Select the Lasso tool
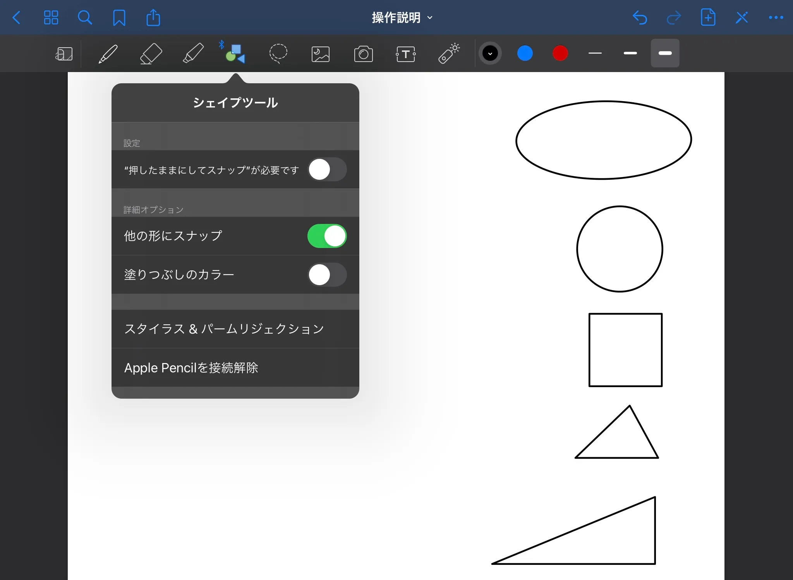Viewport: 793px width, 580px height. click(278, 53)
